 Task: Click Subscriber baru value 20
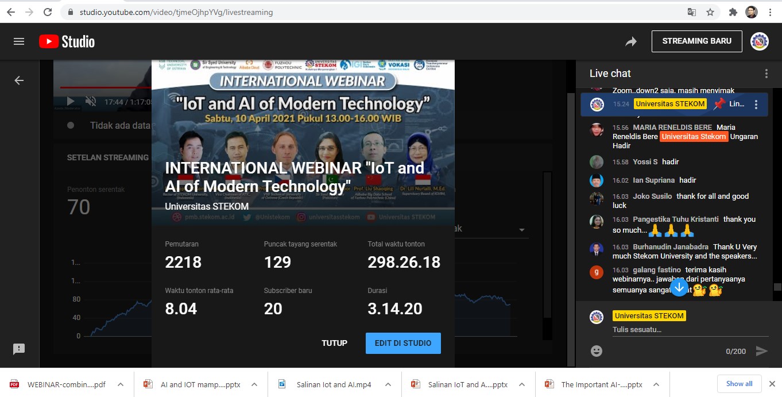click(273, 309)
